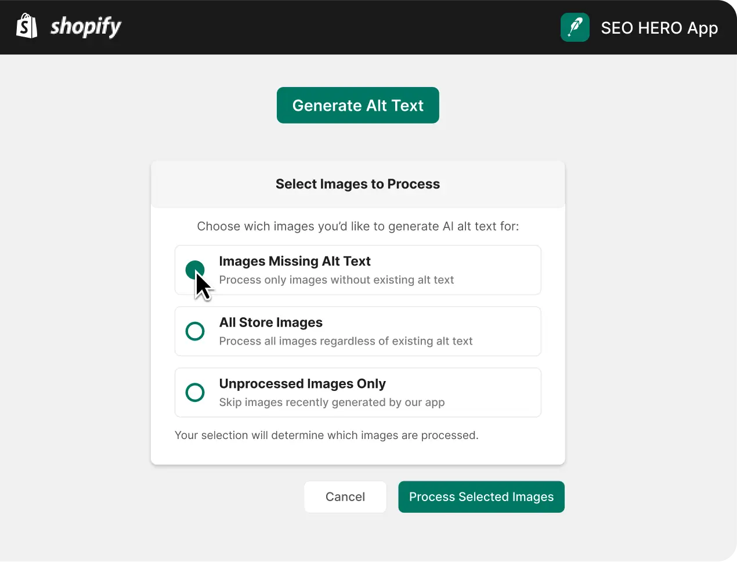Click 'Process only images without existing alt text' description

pos(337,280)
